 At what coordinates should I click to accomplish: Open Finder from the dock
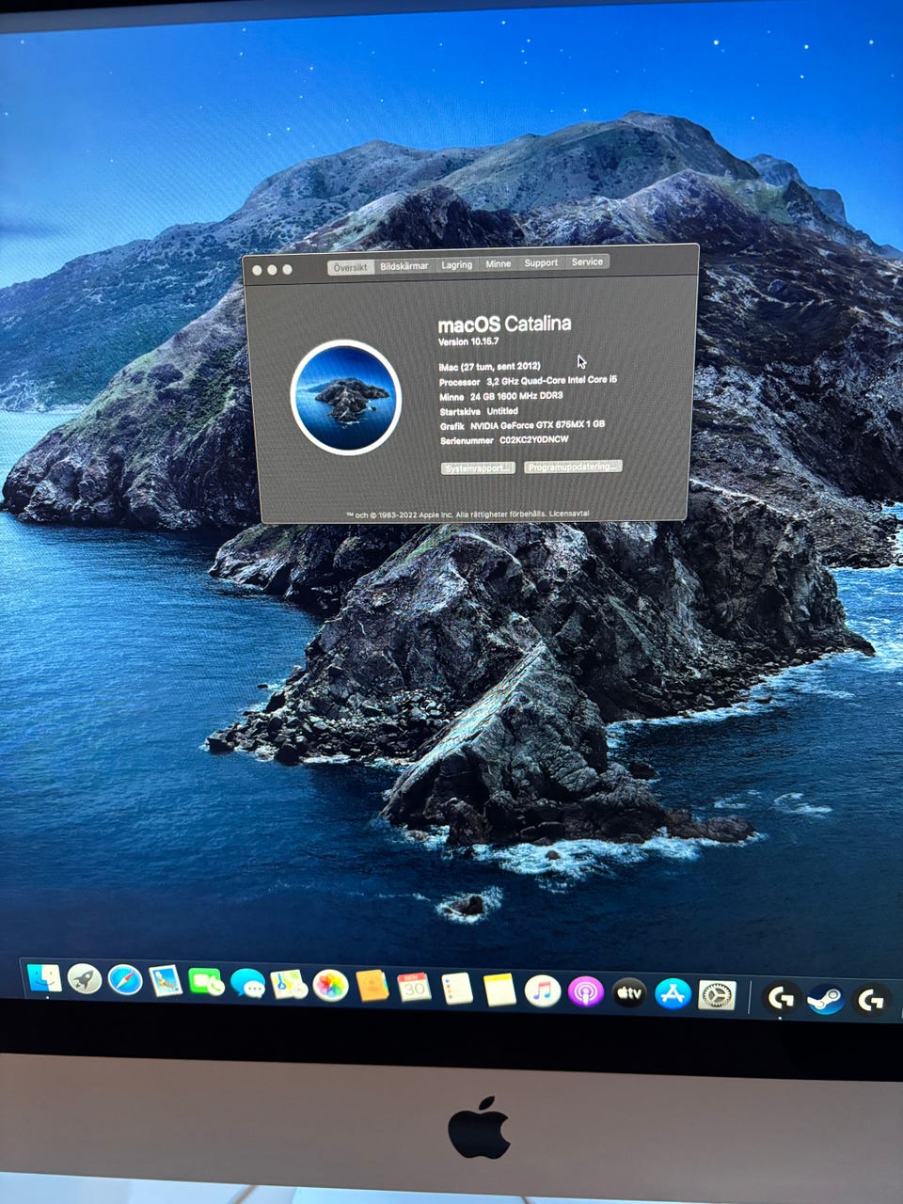[x=44, y=978]
